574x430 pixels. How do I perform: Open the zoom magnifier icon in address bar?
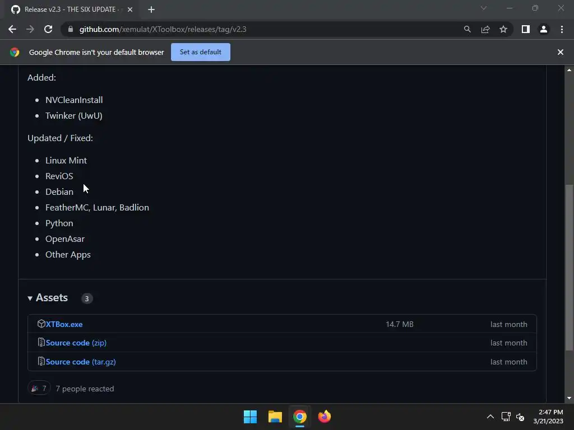tap(467, 29)
